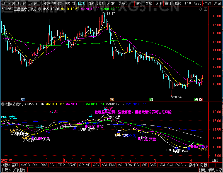Image resolution: width=223 pixels, height=173 pixels.
Task: Zoom in chart with the + button
Action: tap(212, 165)
